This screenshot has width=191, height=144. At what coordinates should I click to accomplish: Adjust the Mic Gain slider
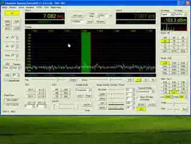116,90
